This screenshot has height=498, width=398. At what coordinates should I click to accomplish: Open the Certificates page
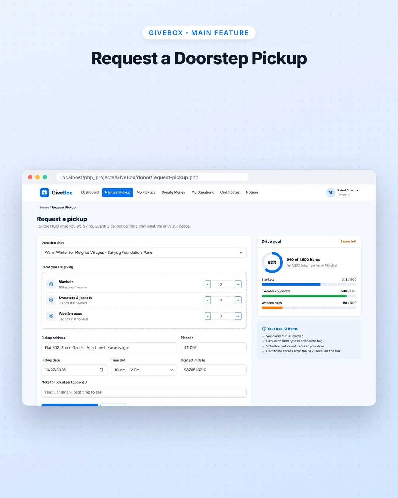(x=230, y=193)
